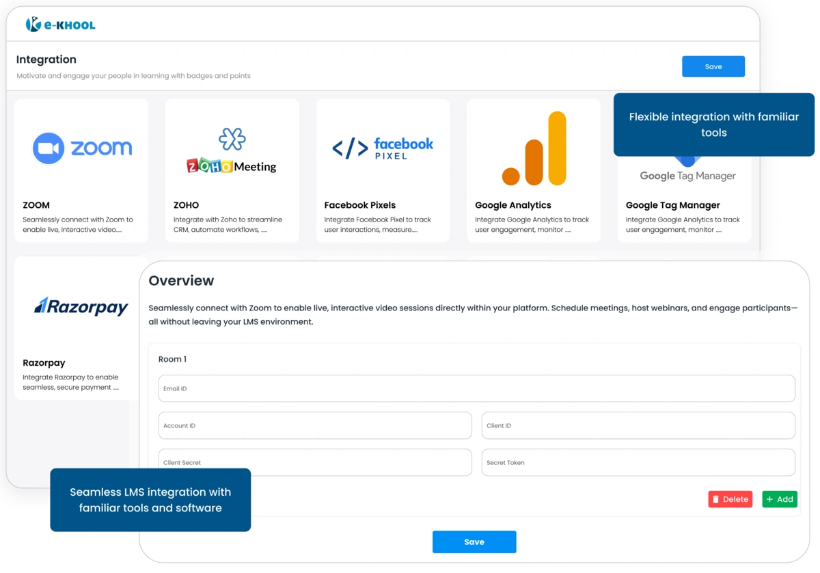Select the Facebook Pixels card
Image resolution: width=820 pixels, height=573 pixels.
tap(382, 170)
